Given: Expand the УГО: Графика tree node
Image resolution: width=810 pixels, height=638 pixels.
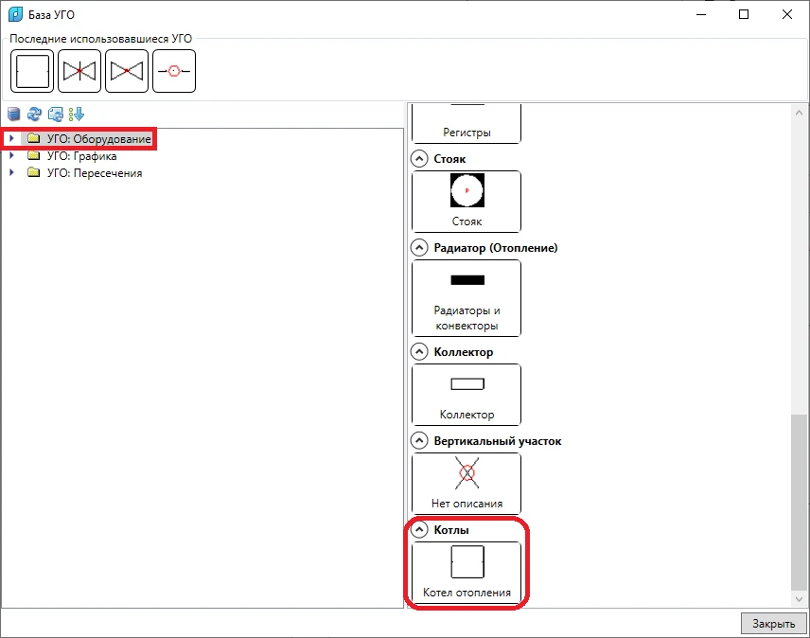Looking at the screenshot, I should [11, 156].
